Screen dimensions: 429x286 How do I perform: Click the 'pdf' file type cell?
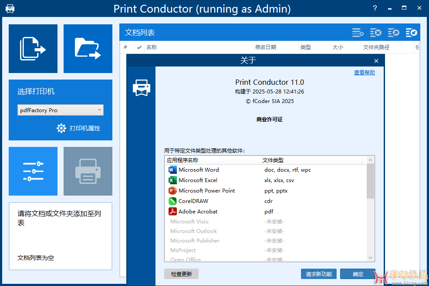tap(269, 211)
